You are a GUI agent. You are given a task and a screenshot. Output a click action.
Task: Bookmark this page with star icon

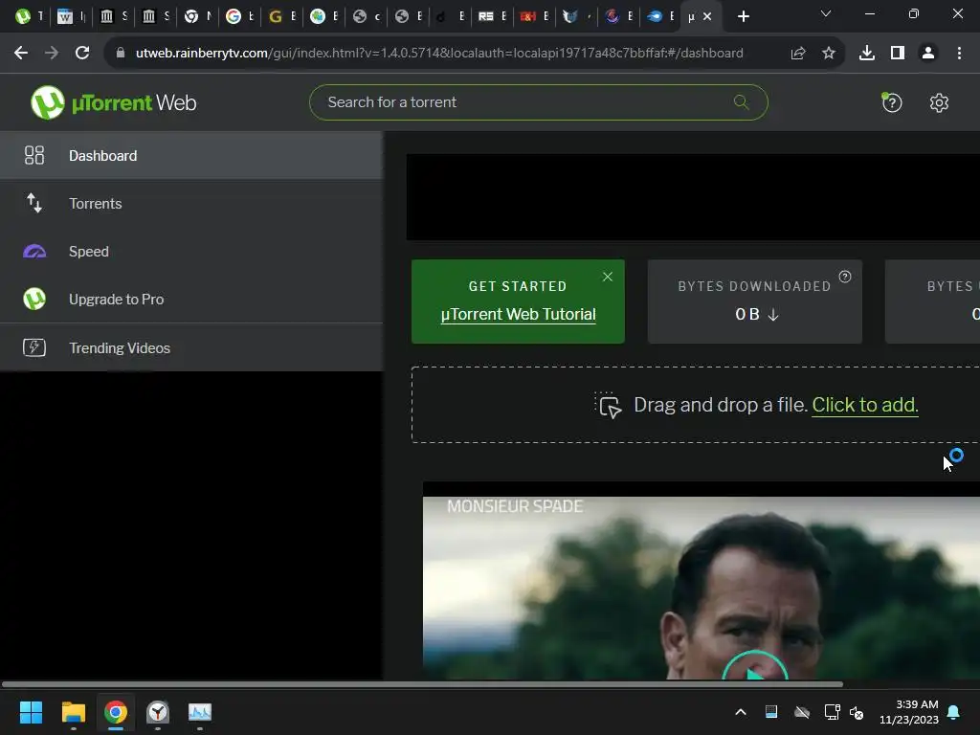(x=829, y=54)
